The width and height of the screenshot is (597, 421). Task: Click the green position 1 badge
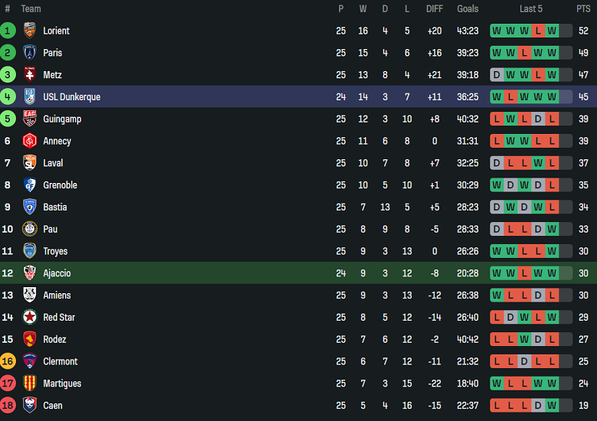point(8,31)
